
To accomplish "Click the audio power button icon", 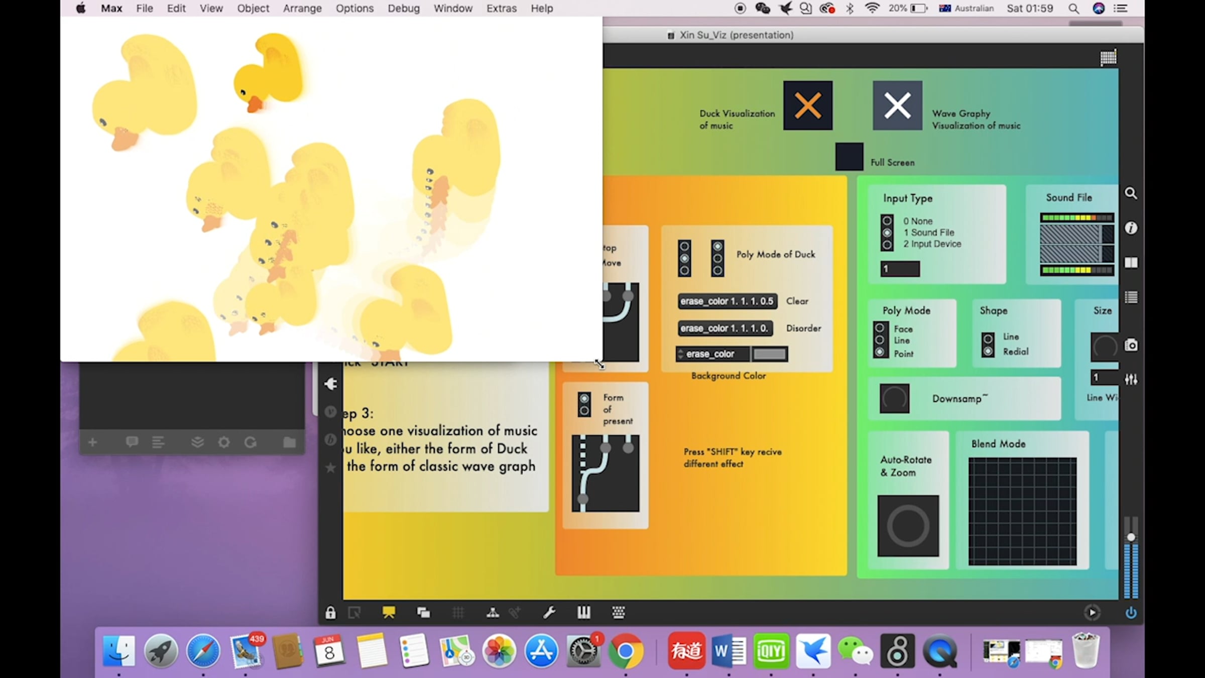I will click(x=1131, y=613).
